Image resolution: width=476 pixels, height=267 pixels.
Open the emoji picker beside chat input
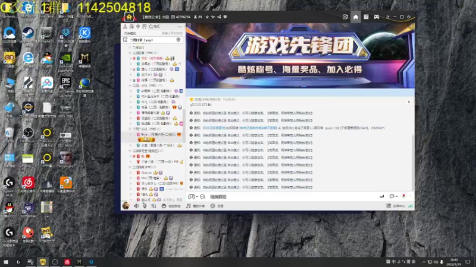[x=203, y=197]
